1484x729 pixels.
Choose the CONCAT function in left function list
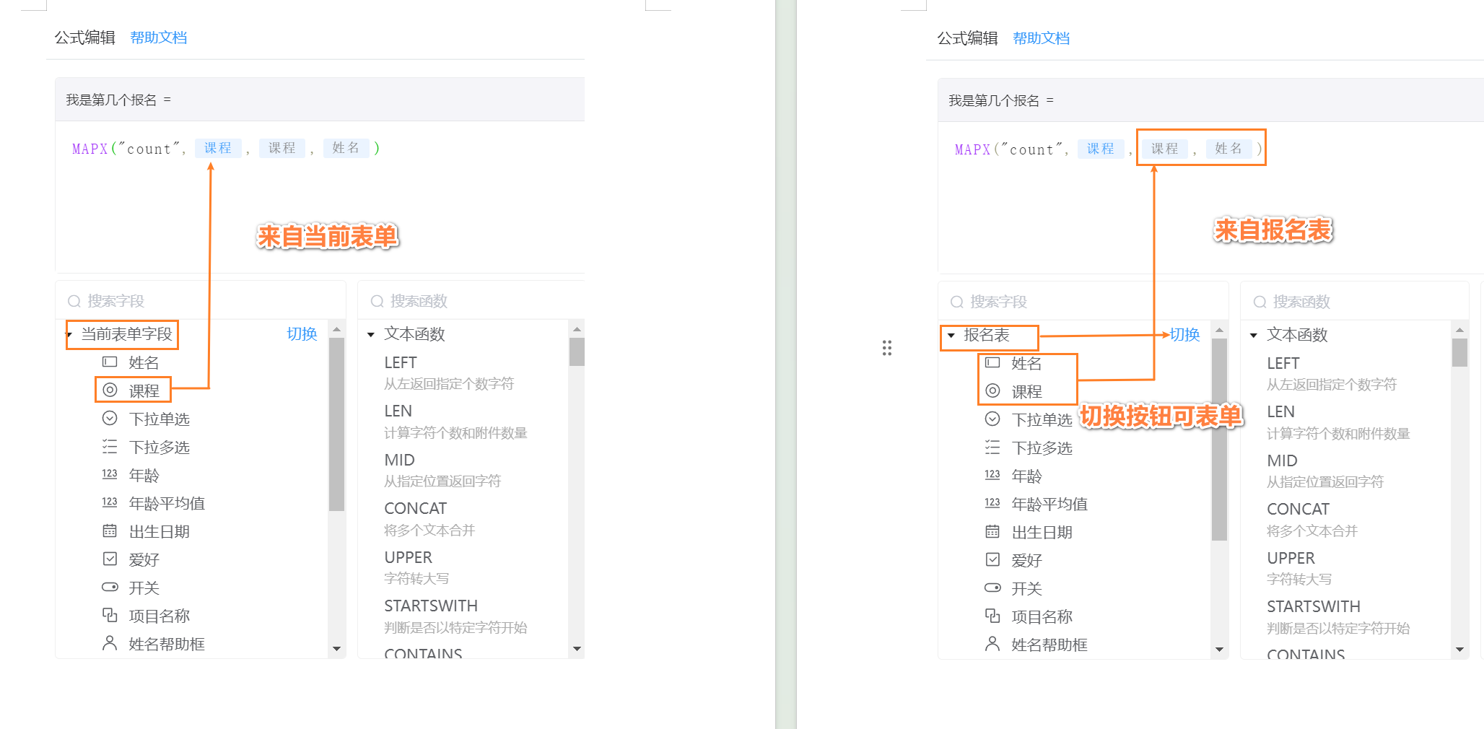[415, 509]
